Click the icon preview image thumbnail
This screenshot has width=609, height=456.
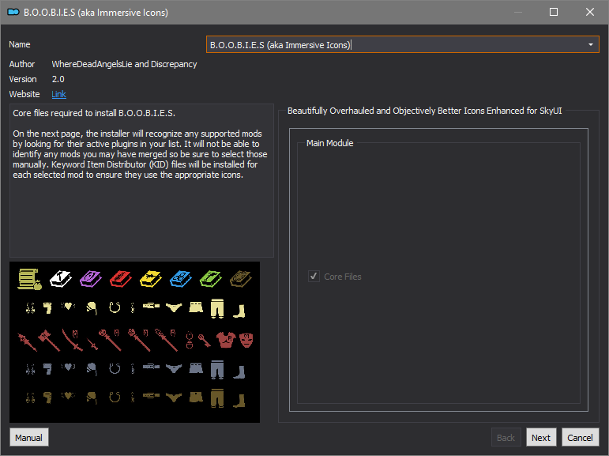pyautogui.click(x=135, y=341)
